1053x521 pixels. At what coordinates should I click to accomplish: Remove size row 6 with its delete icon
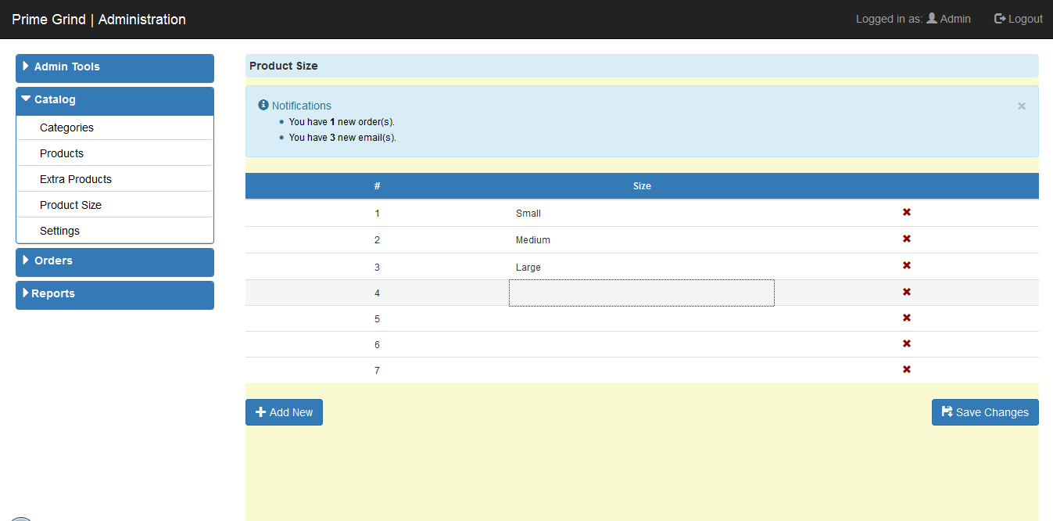click(906, 343)
